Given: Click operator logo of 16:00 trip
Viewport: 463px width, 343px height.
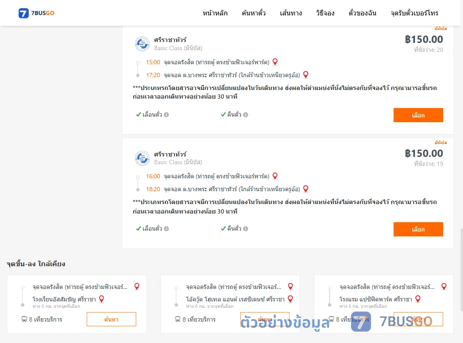Looking at the screenshot, I should pyautogui.click(x=142, y=158).
